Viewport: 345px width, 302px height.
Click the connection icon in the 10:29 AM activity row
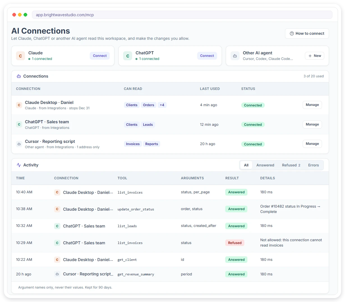click(x=57, y=243)
